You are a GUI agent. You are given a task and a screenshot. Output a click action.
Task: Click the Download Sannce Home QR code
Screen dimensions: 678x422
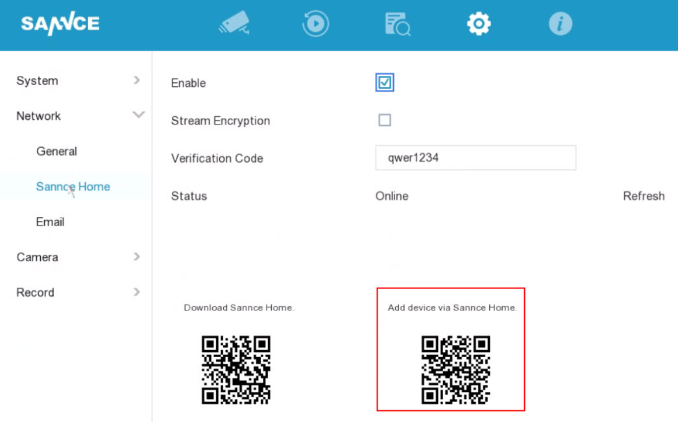pos(236,369)
